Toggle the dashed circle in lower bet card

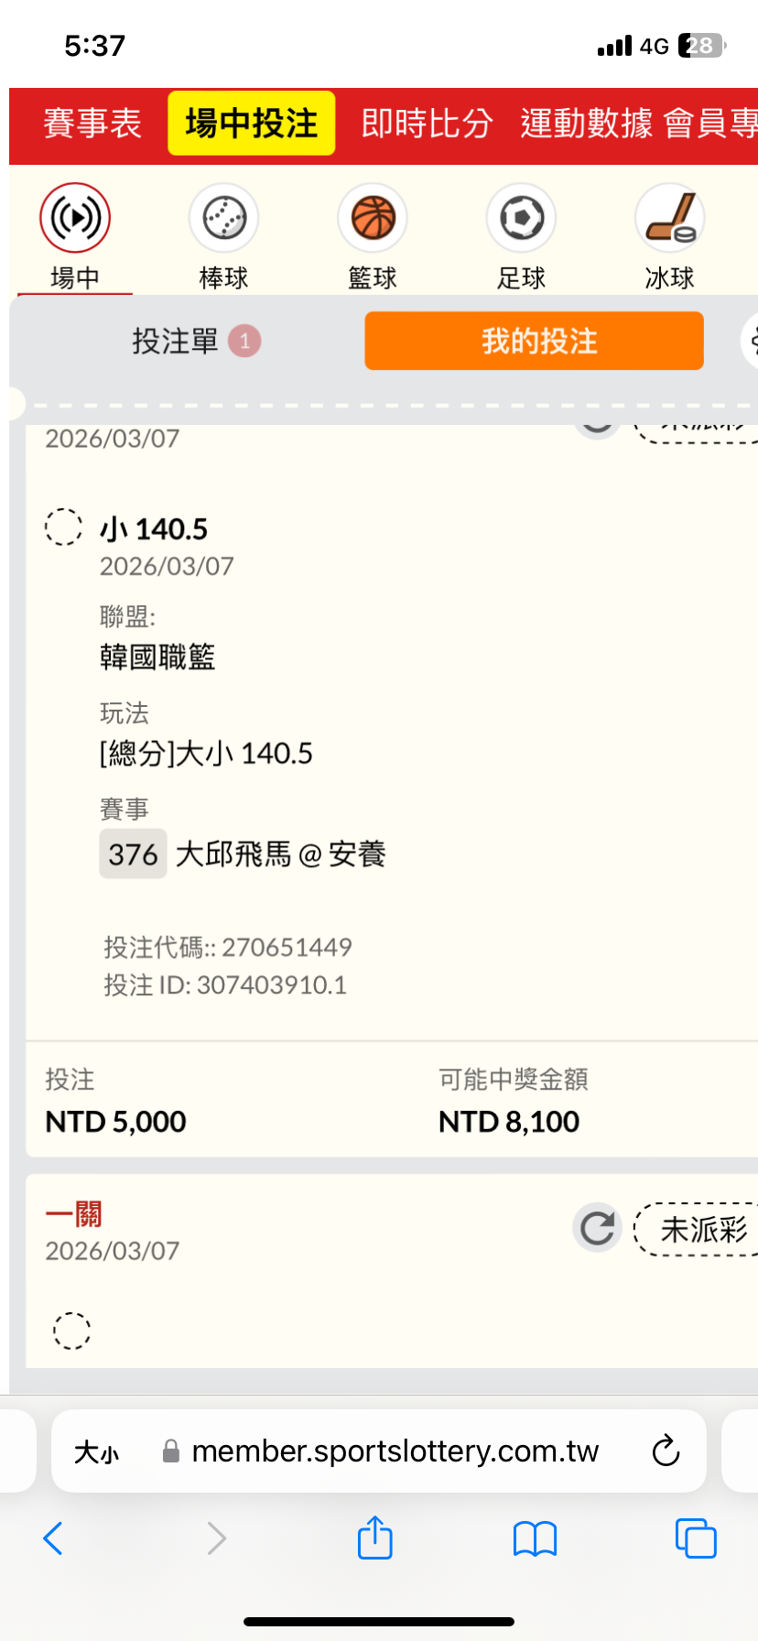71,1331
